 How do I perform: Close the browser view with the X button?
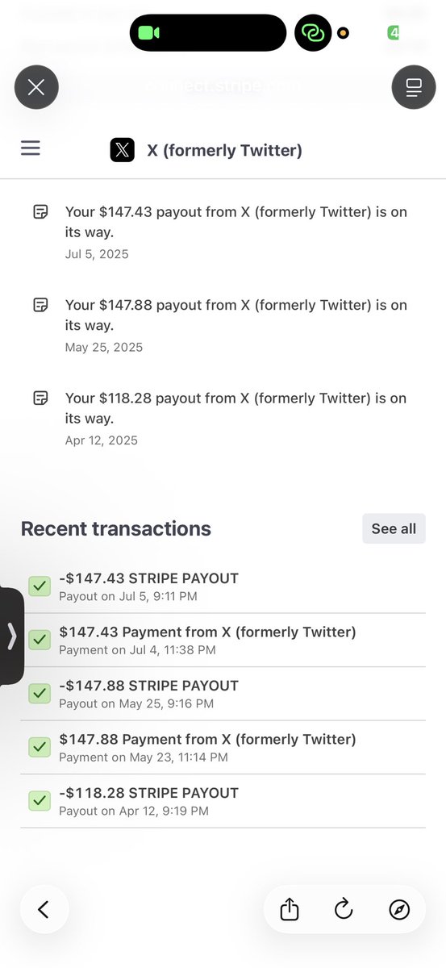point(36,87)
